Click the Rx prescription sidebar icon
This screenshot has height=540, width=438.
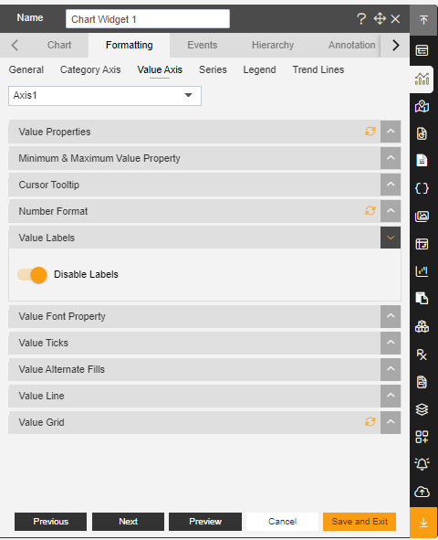coord(422,355)
